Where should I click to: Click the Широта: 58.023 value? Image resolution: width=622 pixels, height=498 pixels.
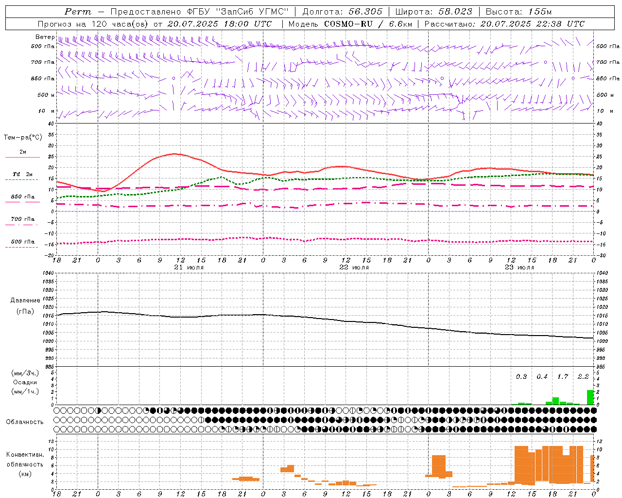coord(433,12)
